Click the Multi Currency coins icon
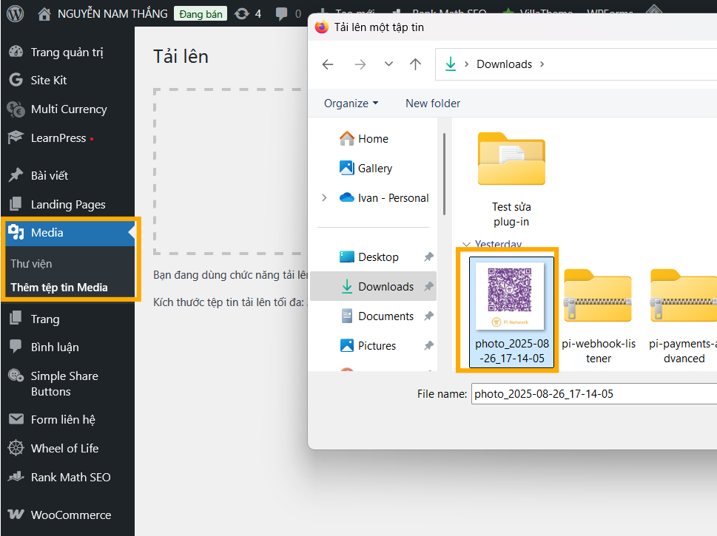Image resolution: width=717 pixels, height=536 pixels. tap(16, 109)
